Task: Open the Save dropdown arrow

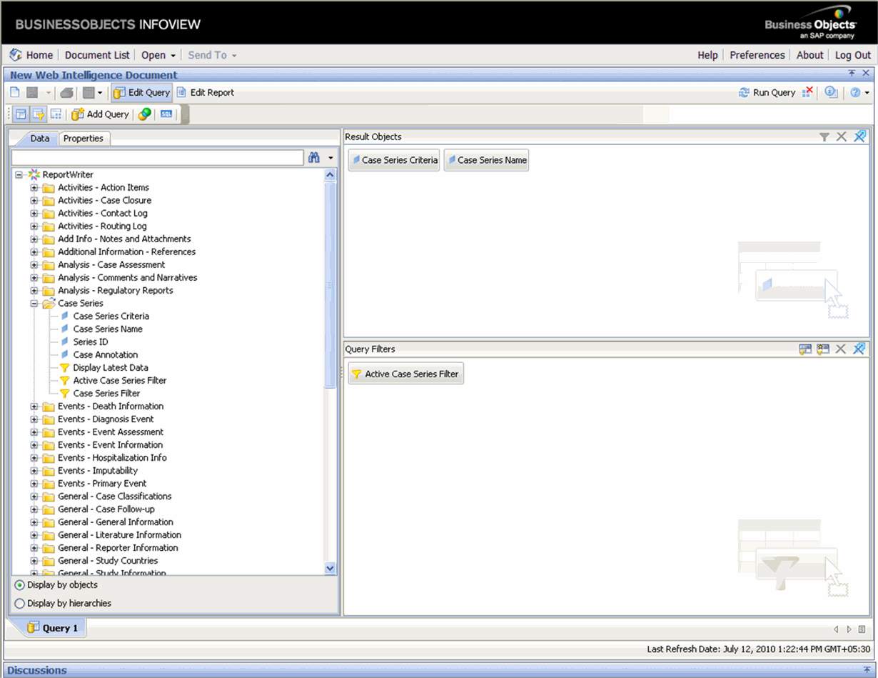Action: click(49, 93)
